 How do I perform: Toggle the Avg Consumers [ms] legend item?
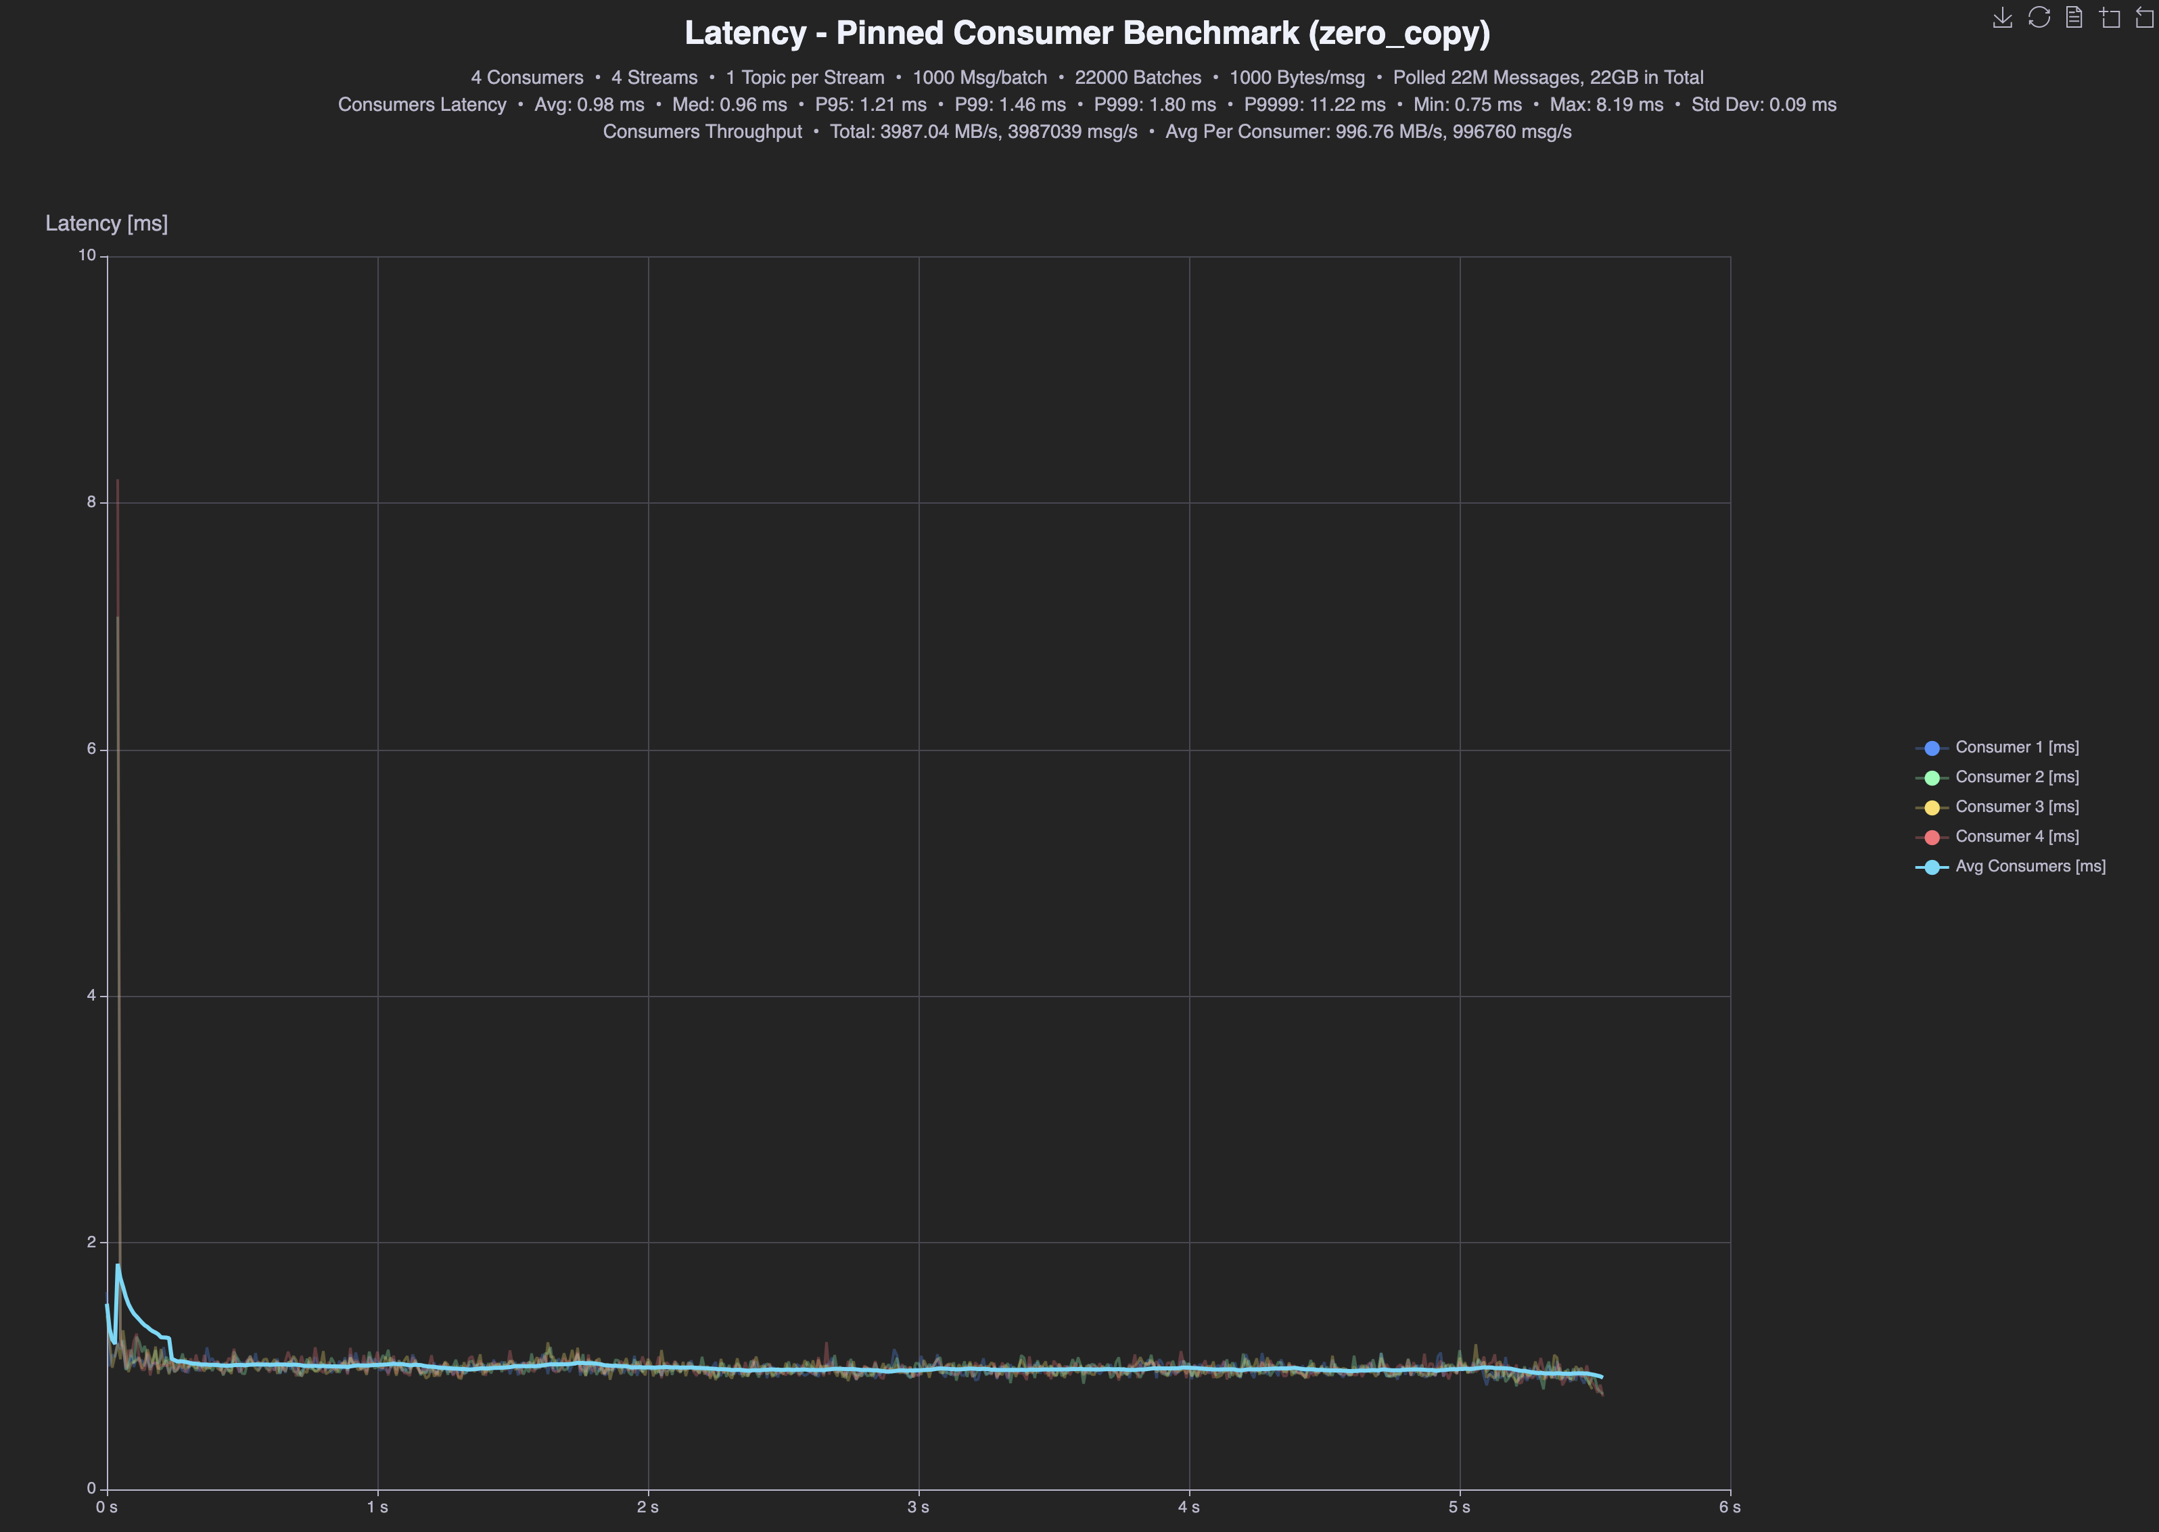(x=2030, y=866)
